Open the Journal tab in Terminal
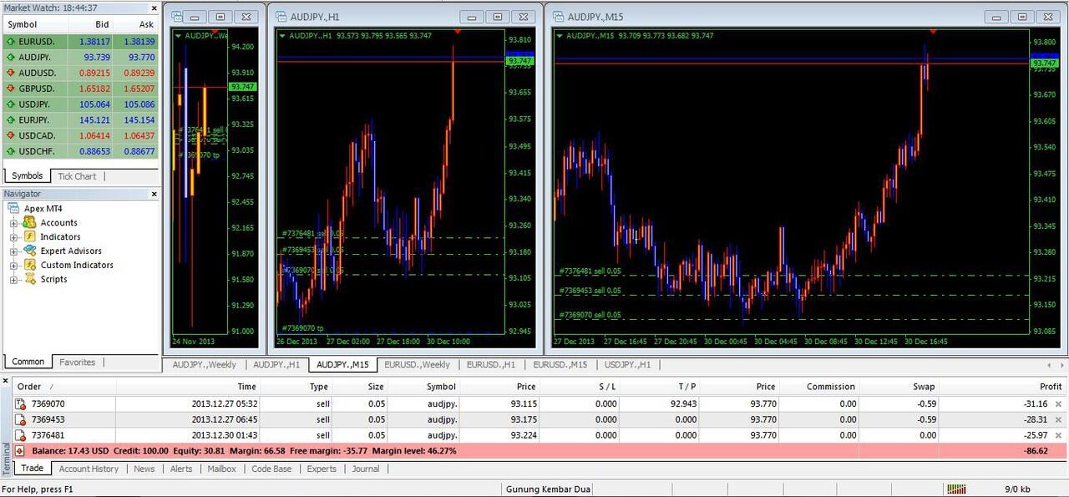 coord(366,469)
